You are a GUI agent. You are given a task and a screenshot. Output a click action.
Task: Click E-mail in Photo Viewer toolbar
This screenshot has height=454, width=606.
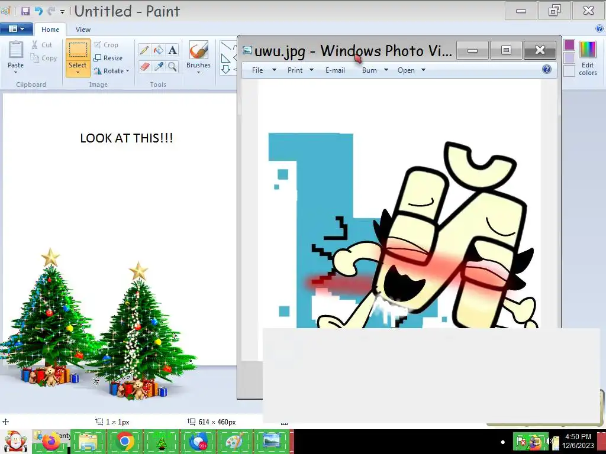pos(335,70)
